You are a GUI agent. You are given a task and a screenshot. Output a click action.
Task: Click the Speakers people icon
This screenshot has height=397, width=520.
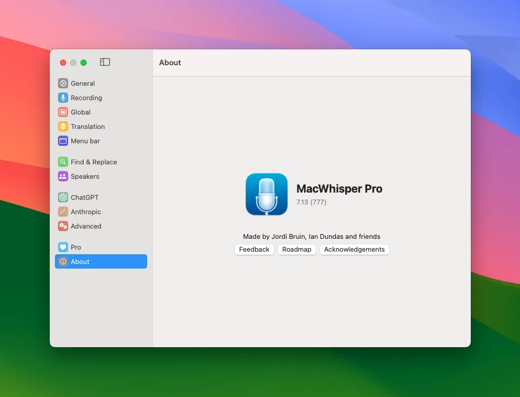pos(63,176)
